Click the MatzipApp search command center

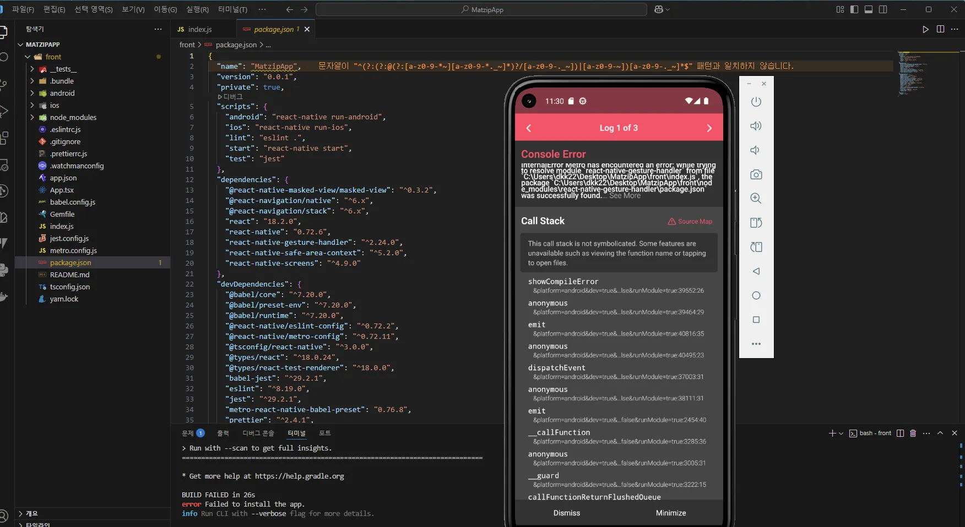pyautogui.click(x=481, y=9)
